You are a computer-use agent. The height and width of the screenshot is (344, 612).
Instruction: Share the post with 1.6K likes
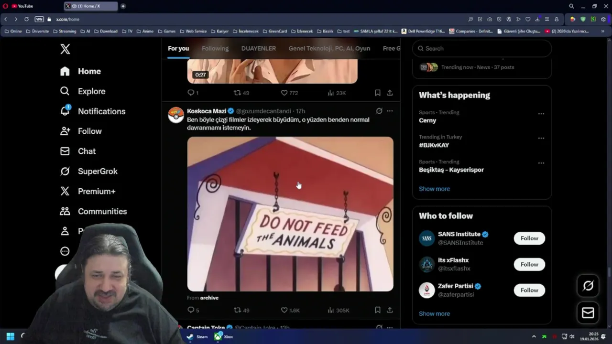pyautogui.click(x=390, y=310)
